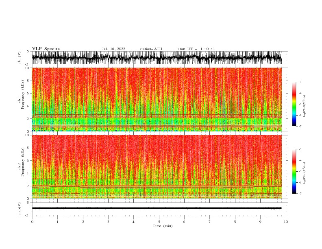Image resolution: width=322 pixels, height=249 pixels.
Task: Click the ch.1 PSD color scale bar
Action: 294,104
